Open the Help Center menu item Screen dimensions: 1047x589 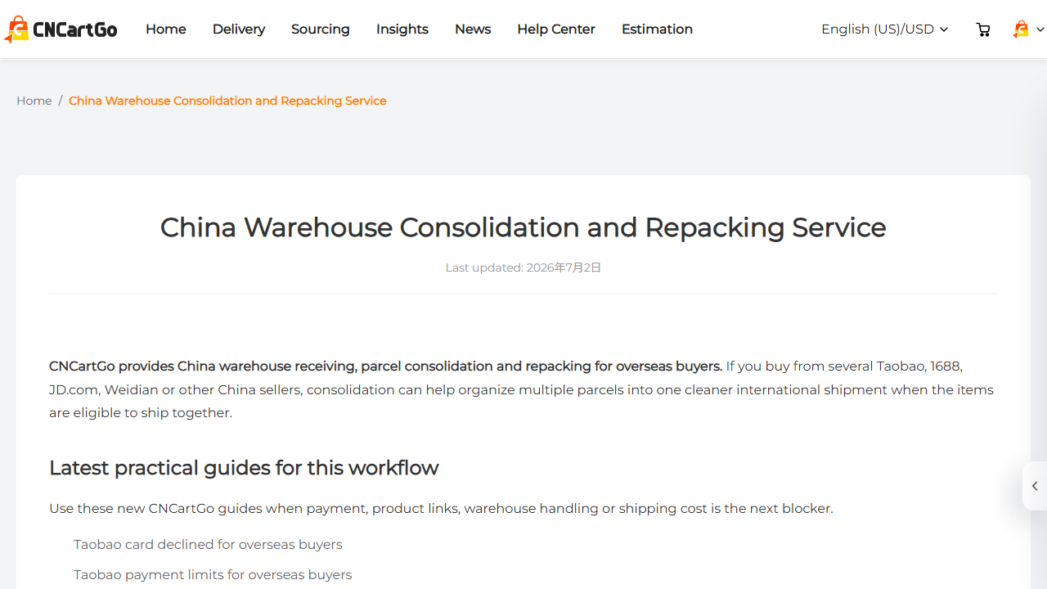556,29
